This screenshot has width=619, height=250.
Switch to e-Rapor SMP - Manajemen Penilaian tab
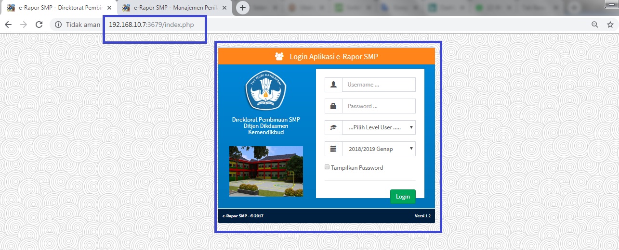click(x=174, y=8)
